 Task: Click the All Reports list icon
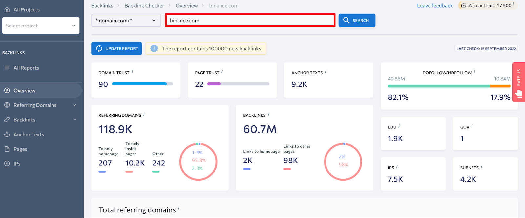pyautogui.click(x=7, y=68)
